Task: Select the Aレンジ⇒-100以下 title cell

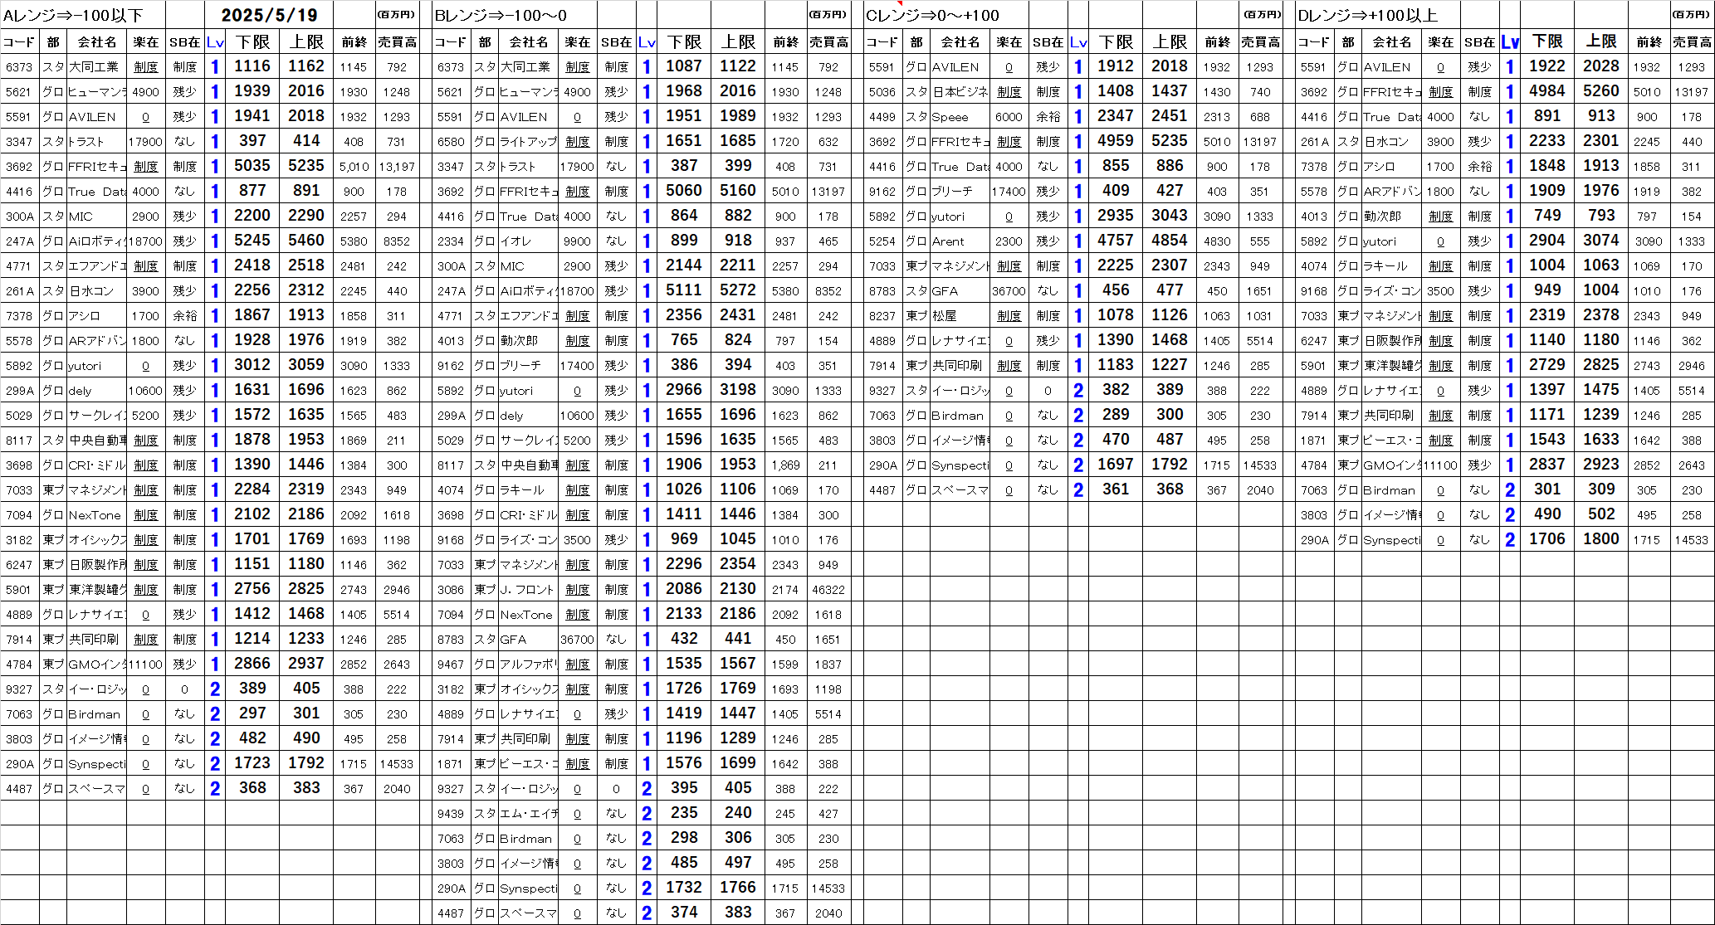Action: [x=73, y=16]
